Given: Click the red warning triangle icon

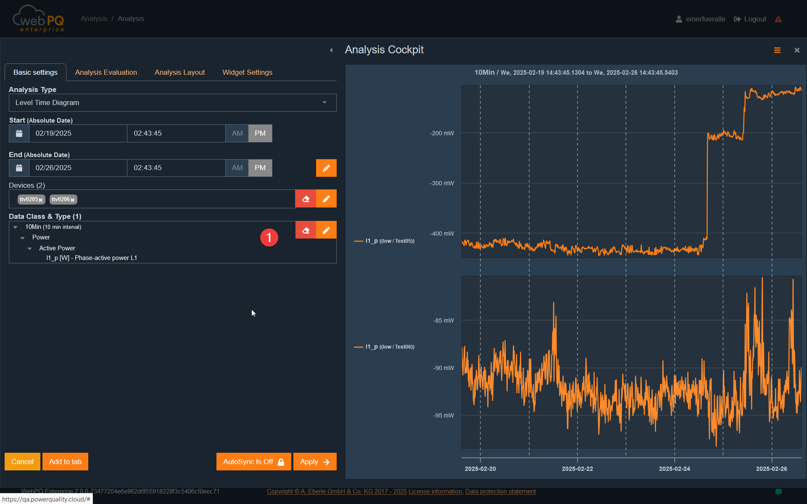Looking at the screenshot, I should tap(778, 19).
